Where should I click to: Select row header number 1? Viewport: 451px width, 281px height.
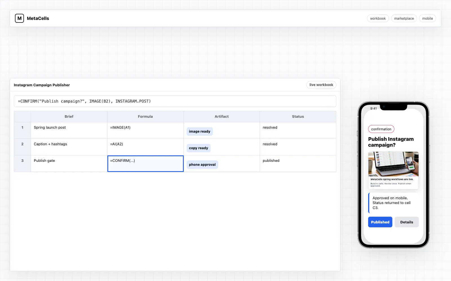22,130
